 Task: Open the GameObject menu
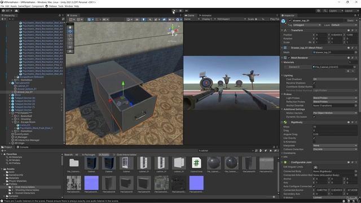click(24, 6)
